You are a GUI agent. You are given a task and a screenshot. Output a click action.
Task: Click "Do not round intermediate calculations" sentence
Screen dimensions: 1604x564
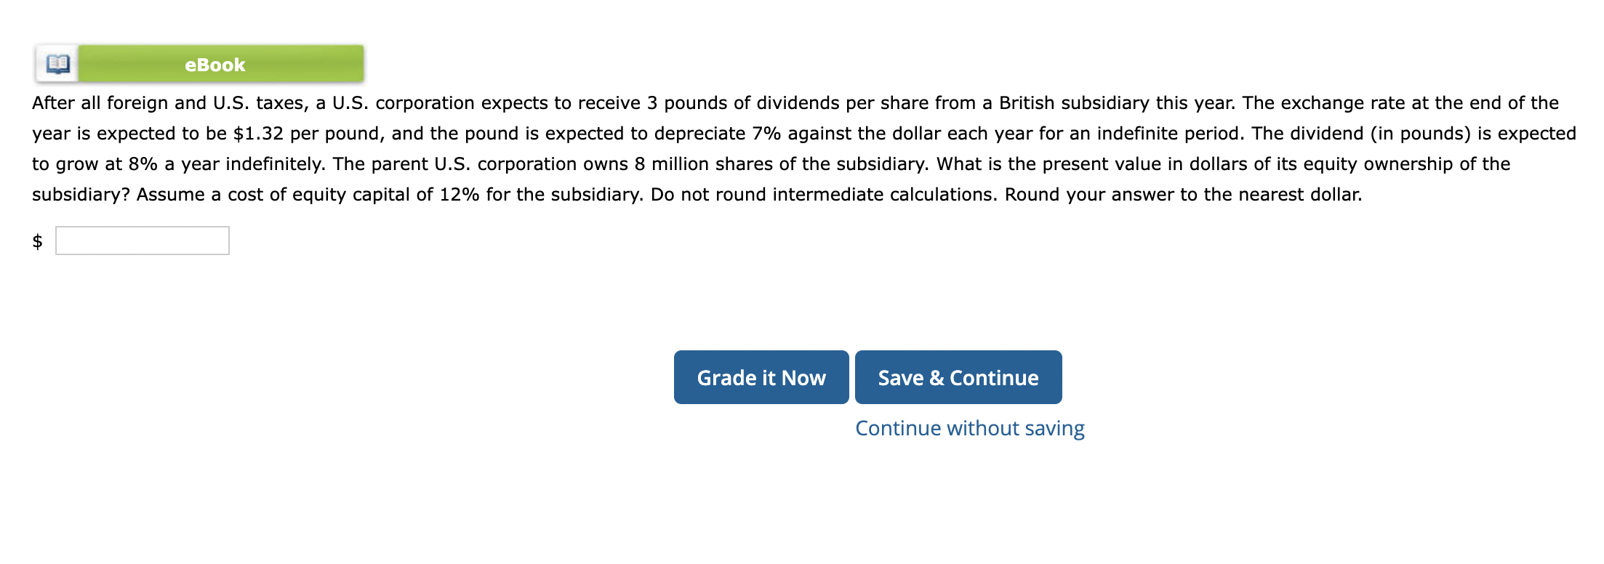click(x=825, y=194)
